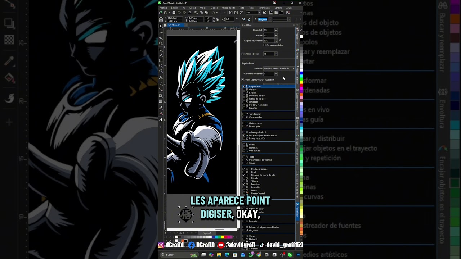This screenshot has width=461, height=259.
Task: Toggle Limitar colores checkbox
Action: point(242,54)
